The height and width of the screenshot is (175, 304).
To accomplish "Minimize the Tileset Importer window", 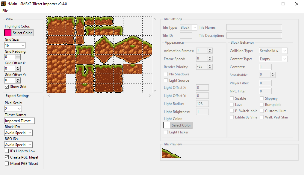I will tap(269, 4).
